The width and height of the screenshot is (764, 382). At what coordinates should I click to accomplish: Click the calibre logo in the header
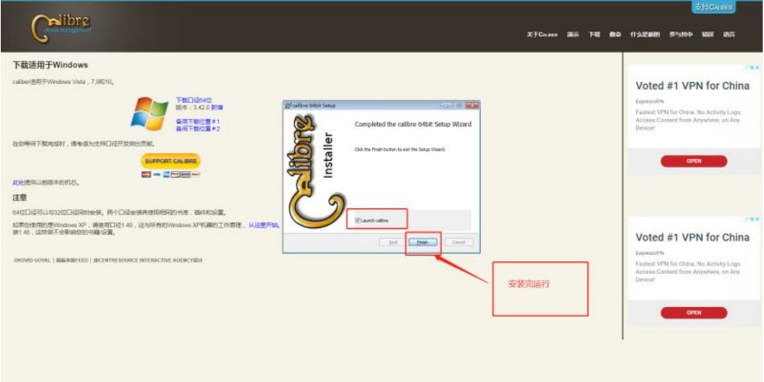pos(61,27)
